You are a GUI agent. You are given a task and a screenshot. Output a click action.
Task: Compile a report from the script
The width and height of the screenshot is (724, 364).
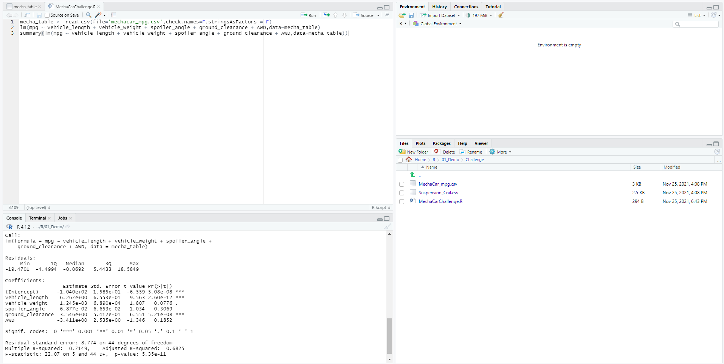pos(113,15)
